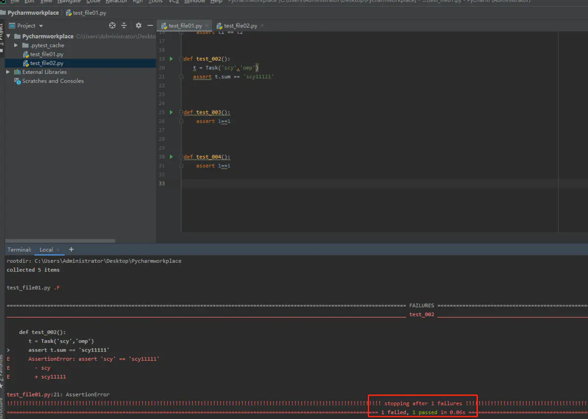This screenshot has width=588, height=419.
Task: Click '+ scy11111' diff line in terminal
Action: coord(50,377)
